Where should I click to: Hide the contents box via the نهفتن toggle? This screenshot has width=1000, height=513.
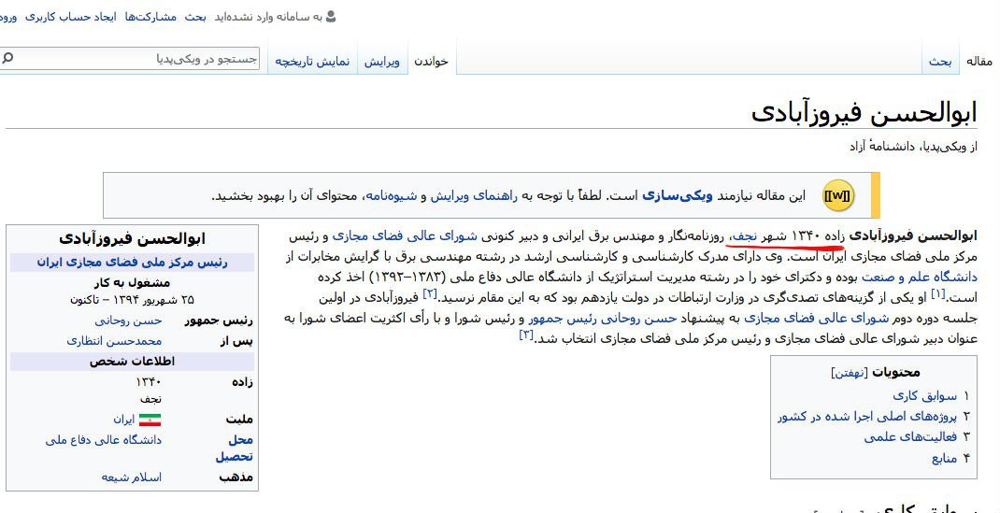click(x=850, y=372)
